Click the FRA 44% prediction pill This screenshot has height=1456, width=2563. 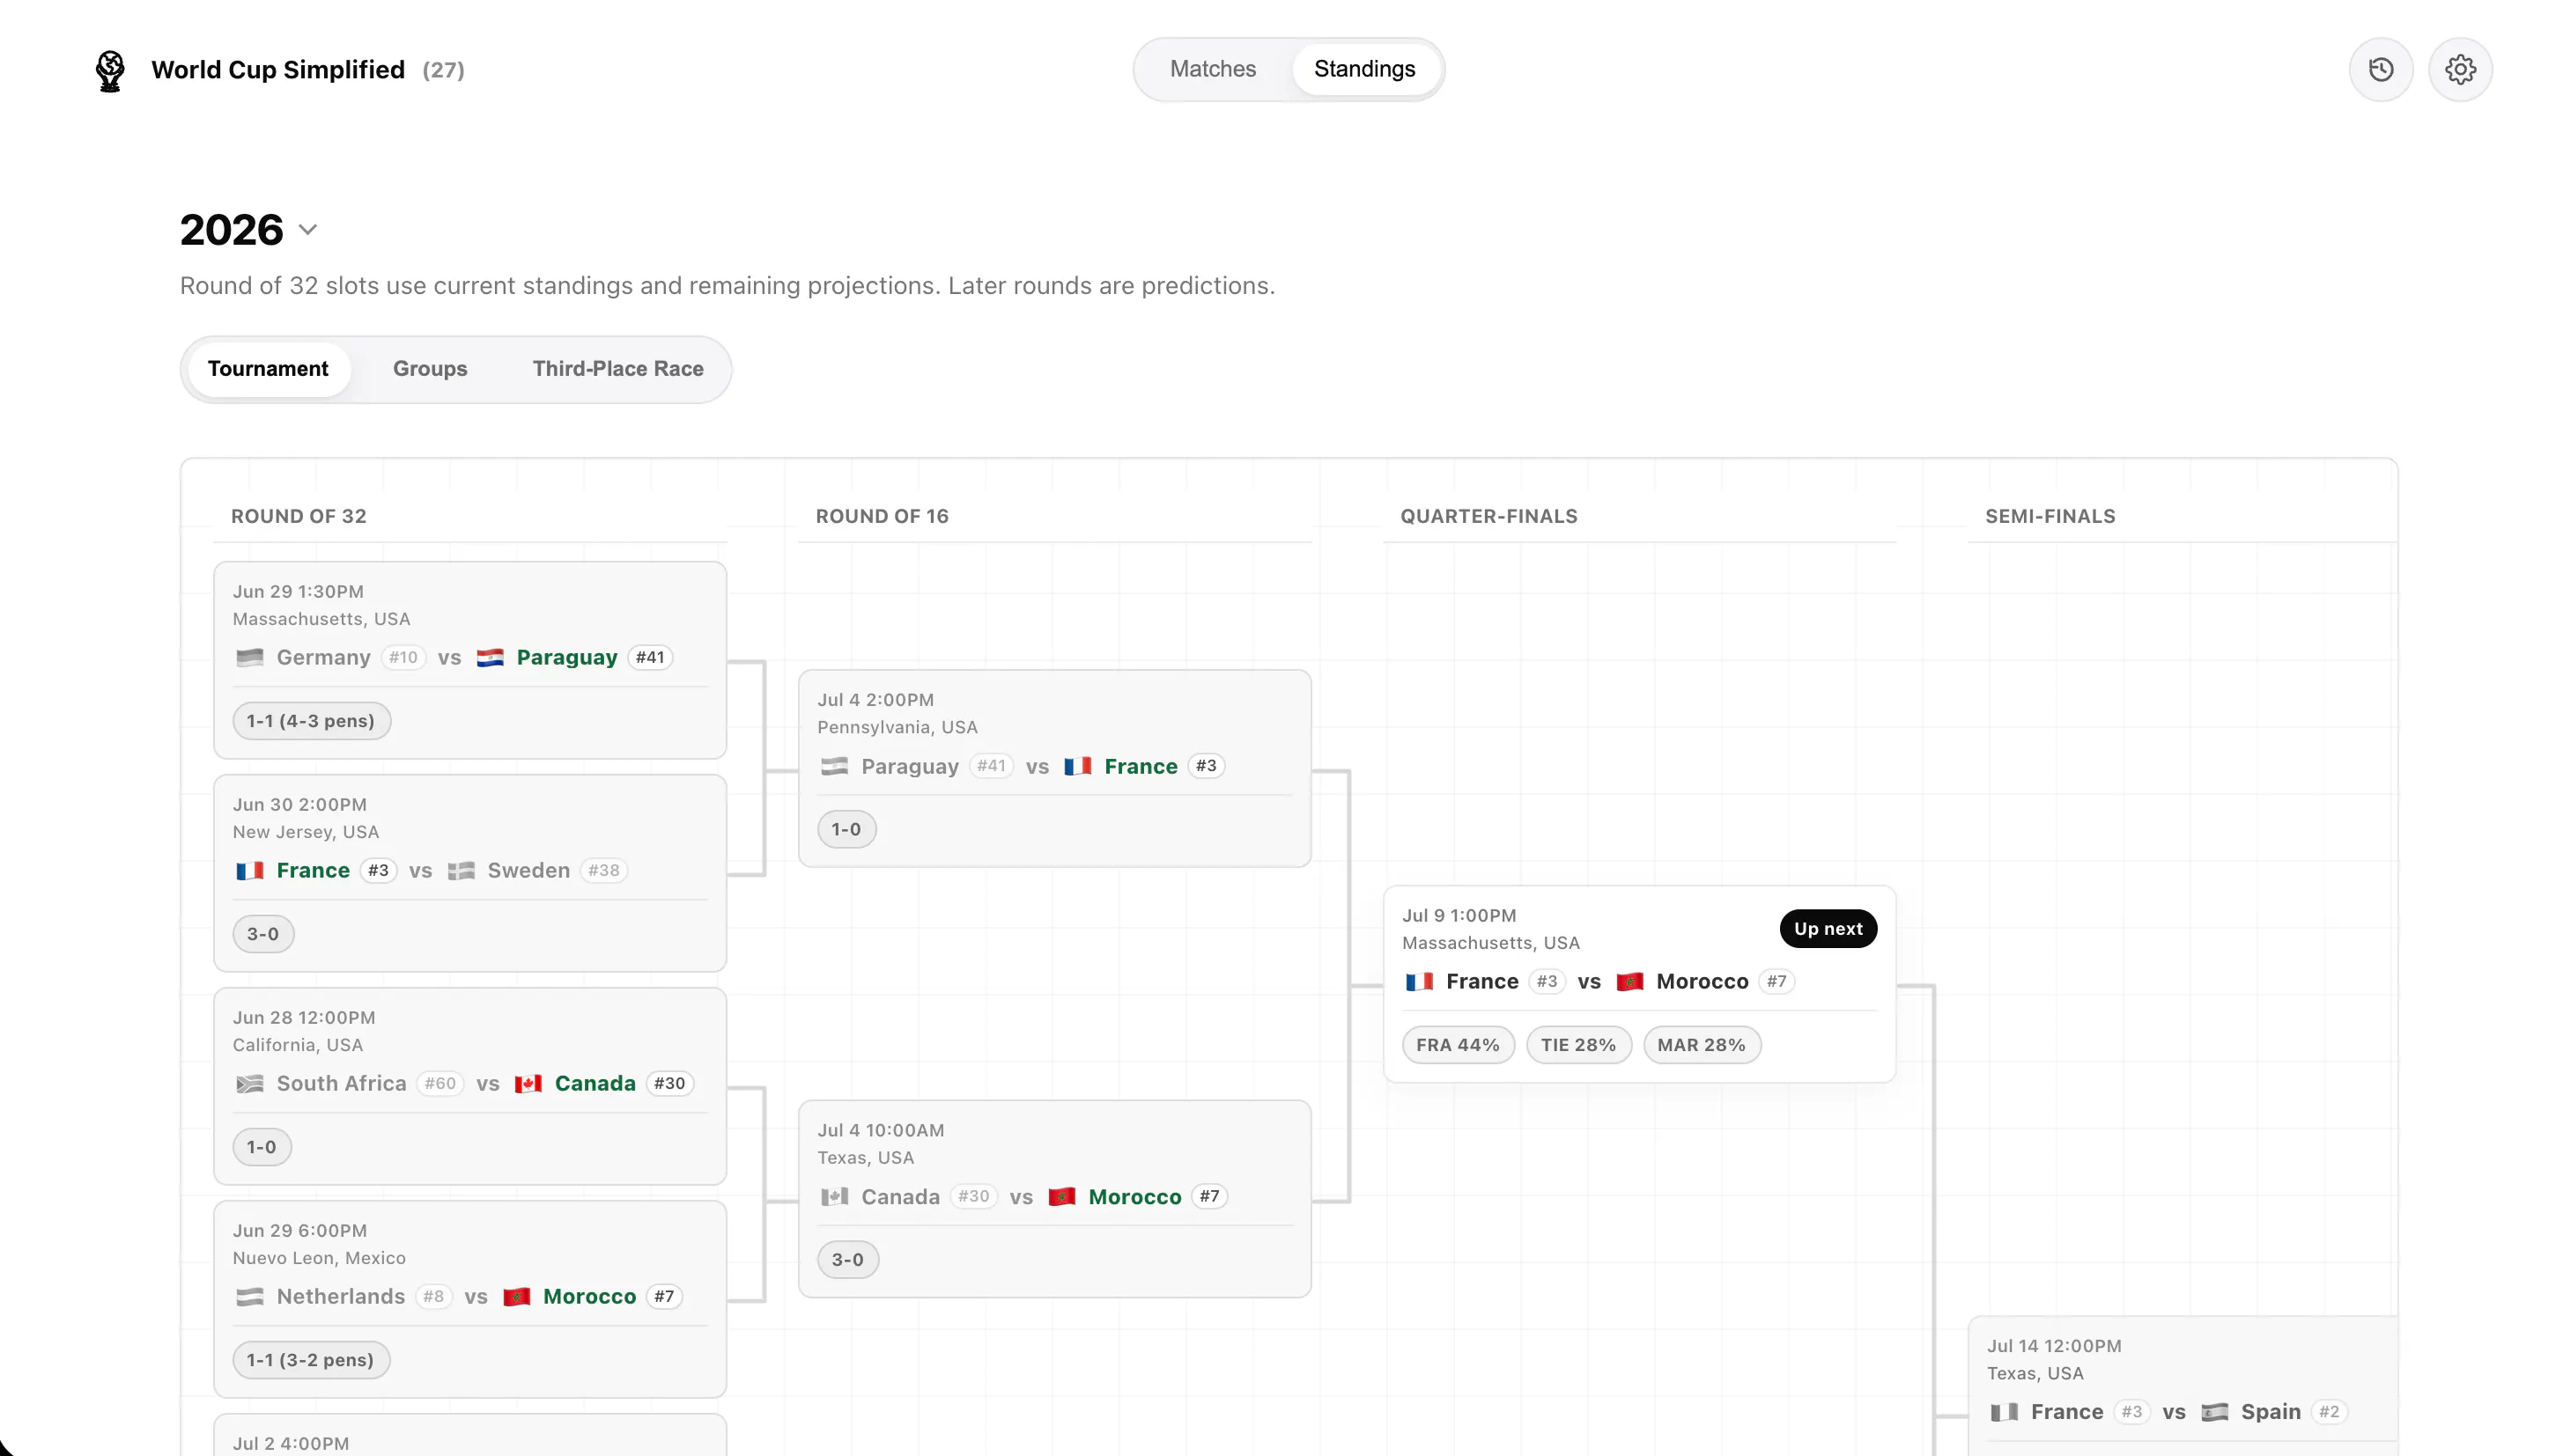click(x=1458, y=1045)
